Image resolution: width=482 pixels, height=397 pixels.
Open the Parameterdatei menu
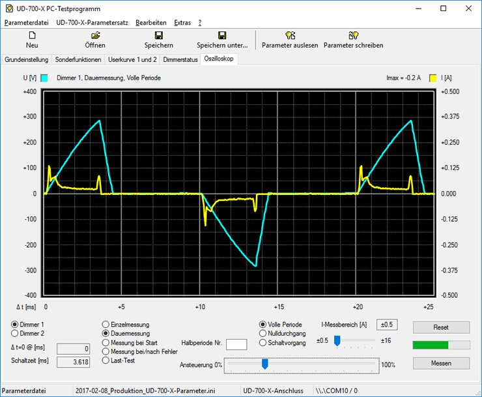(x=26, y=22)
